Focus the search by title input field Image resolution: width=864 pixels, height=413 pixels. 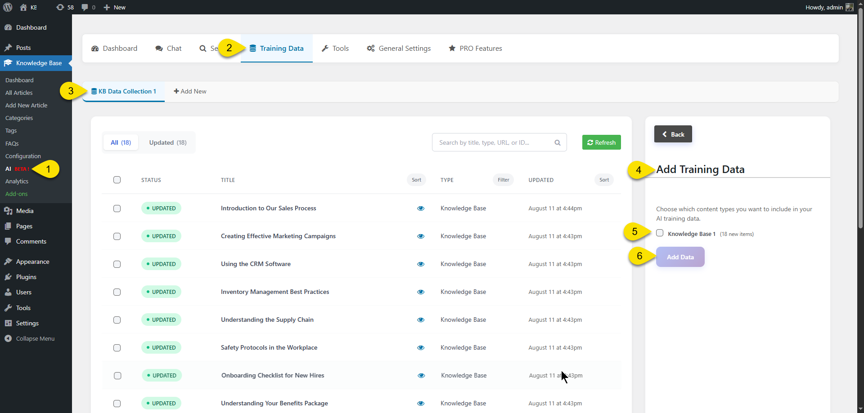pyautogui.click(x=493, y=142)
